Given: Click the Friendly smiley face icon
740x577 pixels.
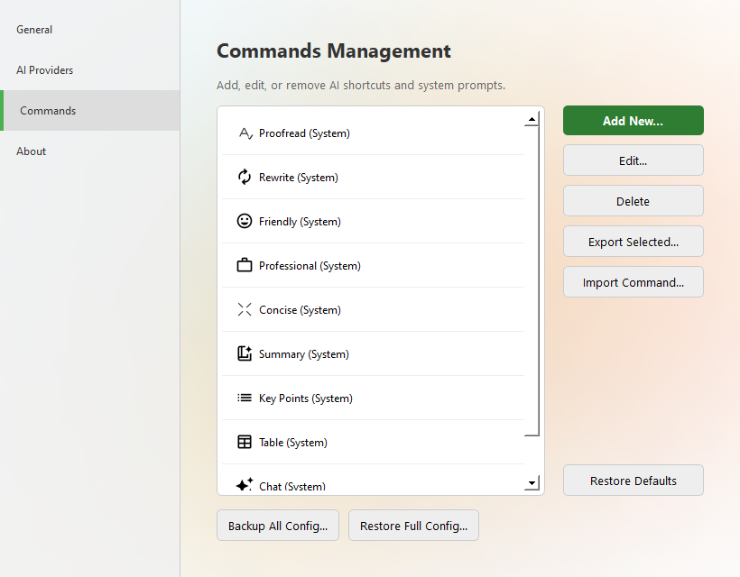Looking at the screenshot, I should [245, 221].
